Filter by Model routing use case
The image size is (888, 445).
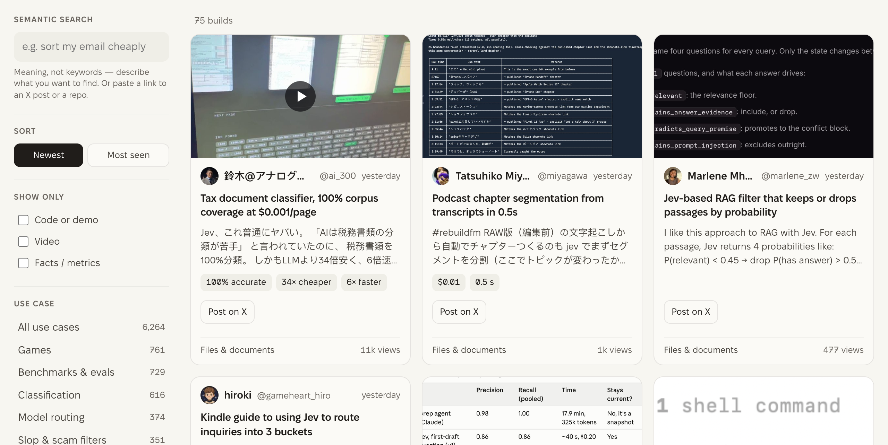click(92, 417)
